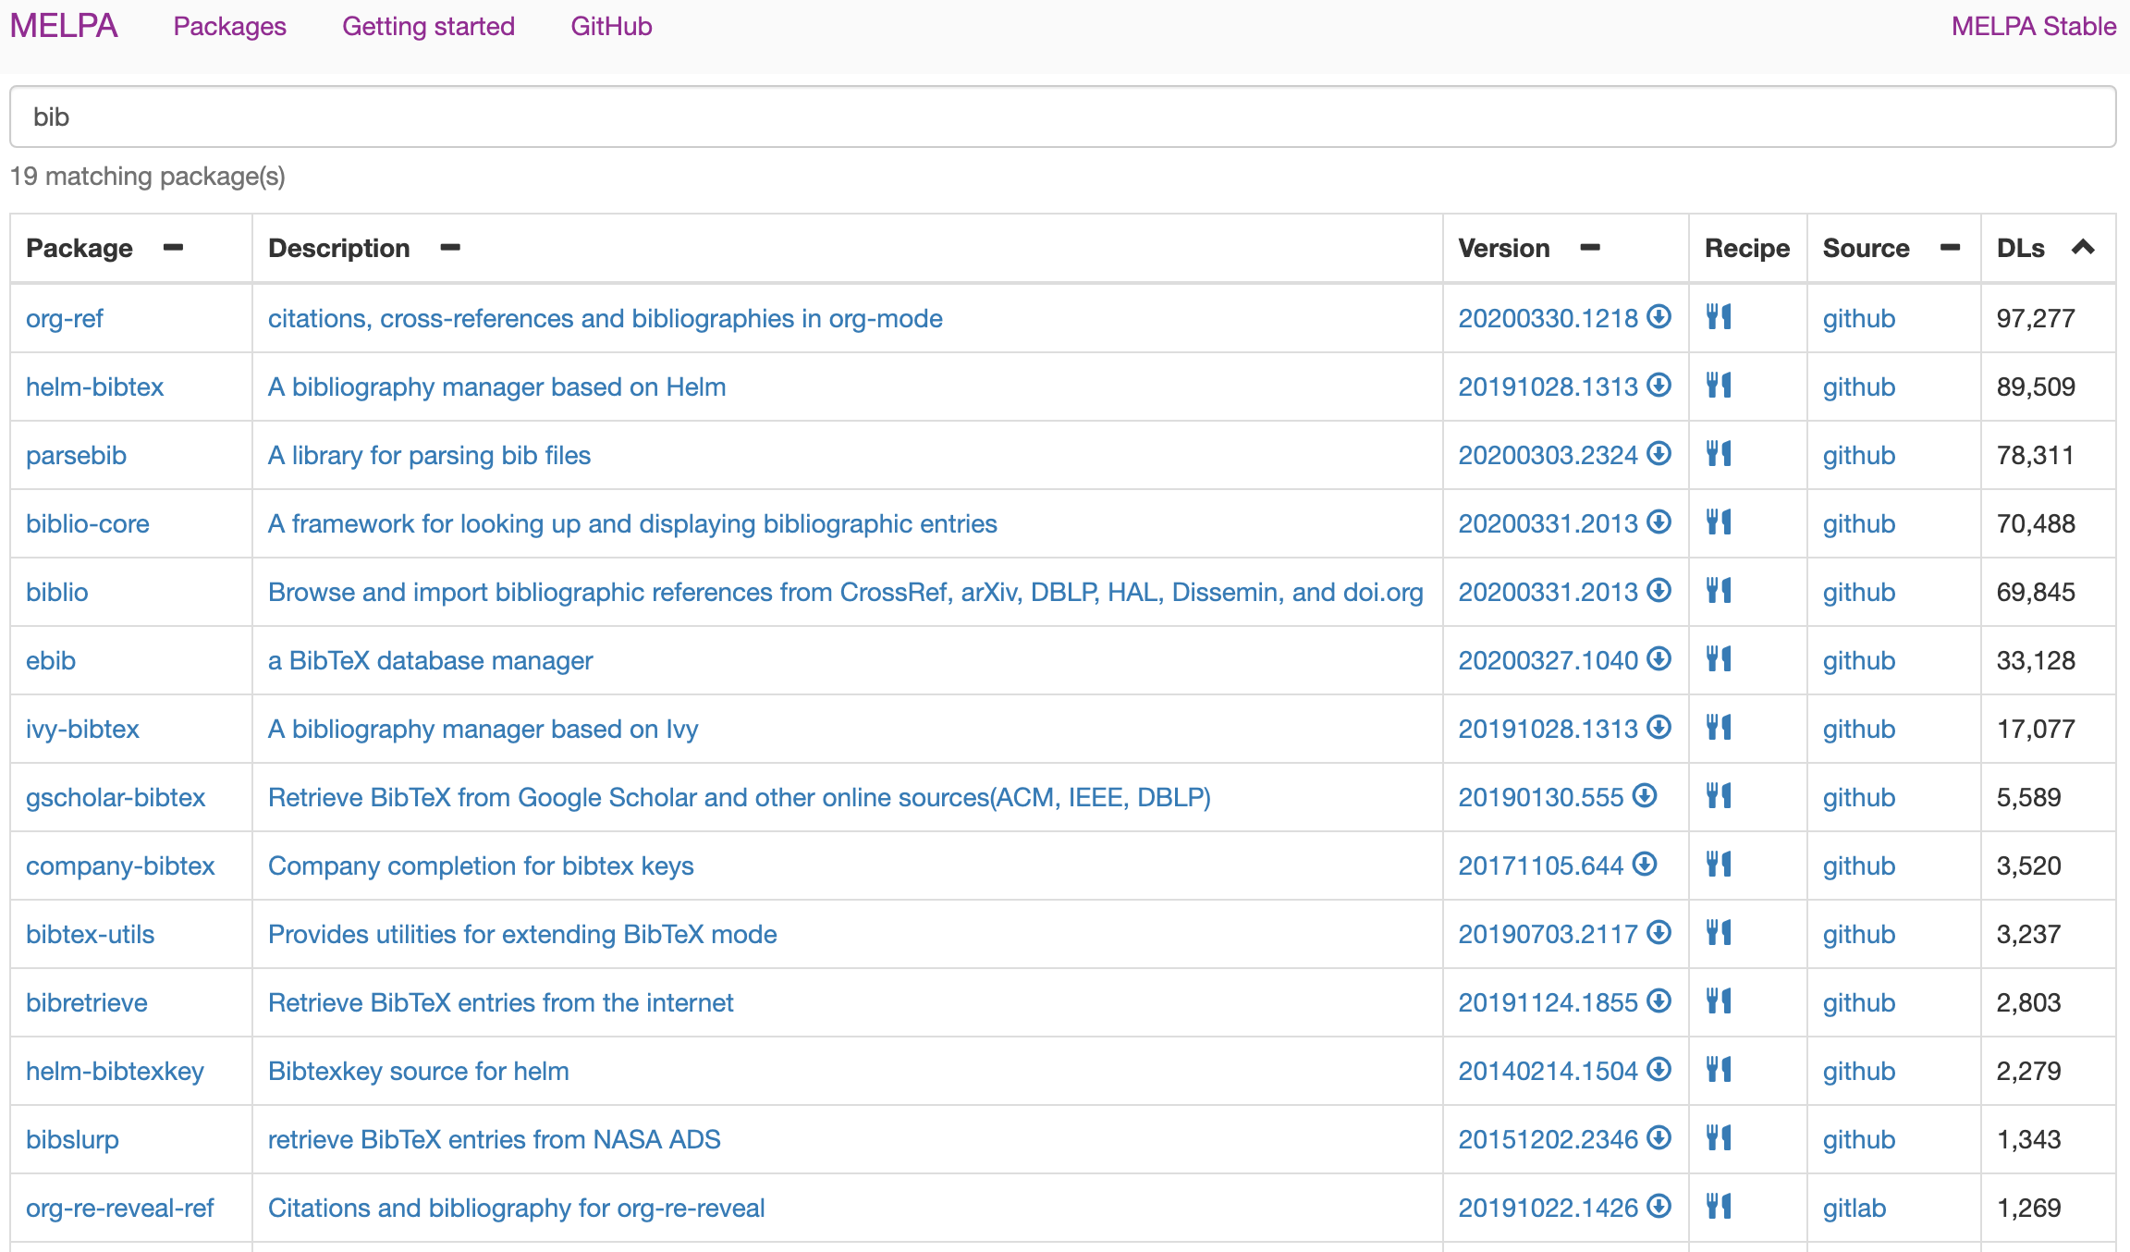The image size is (2130, 1252).
Task: Open the recipe icon for bibretrieve
Action: [1719, 1001]
